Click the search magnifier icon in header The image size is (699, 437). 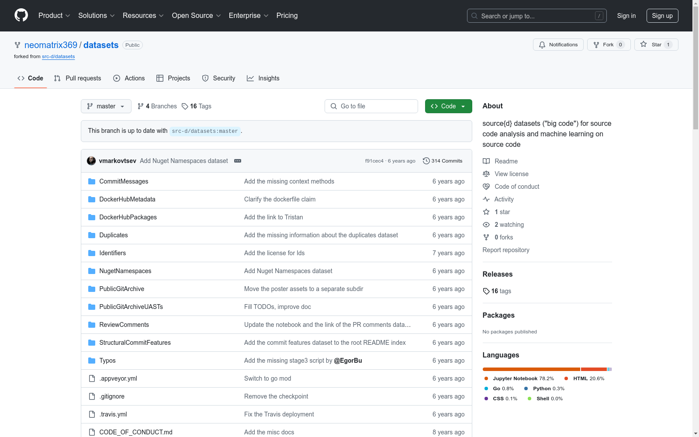(474, 16)
